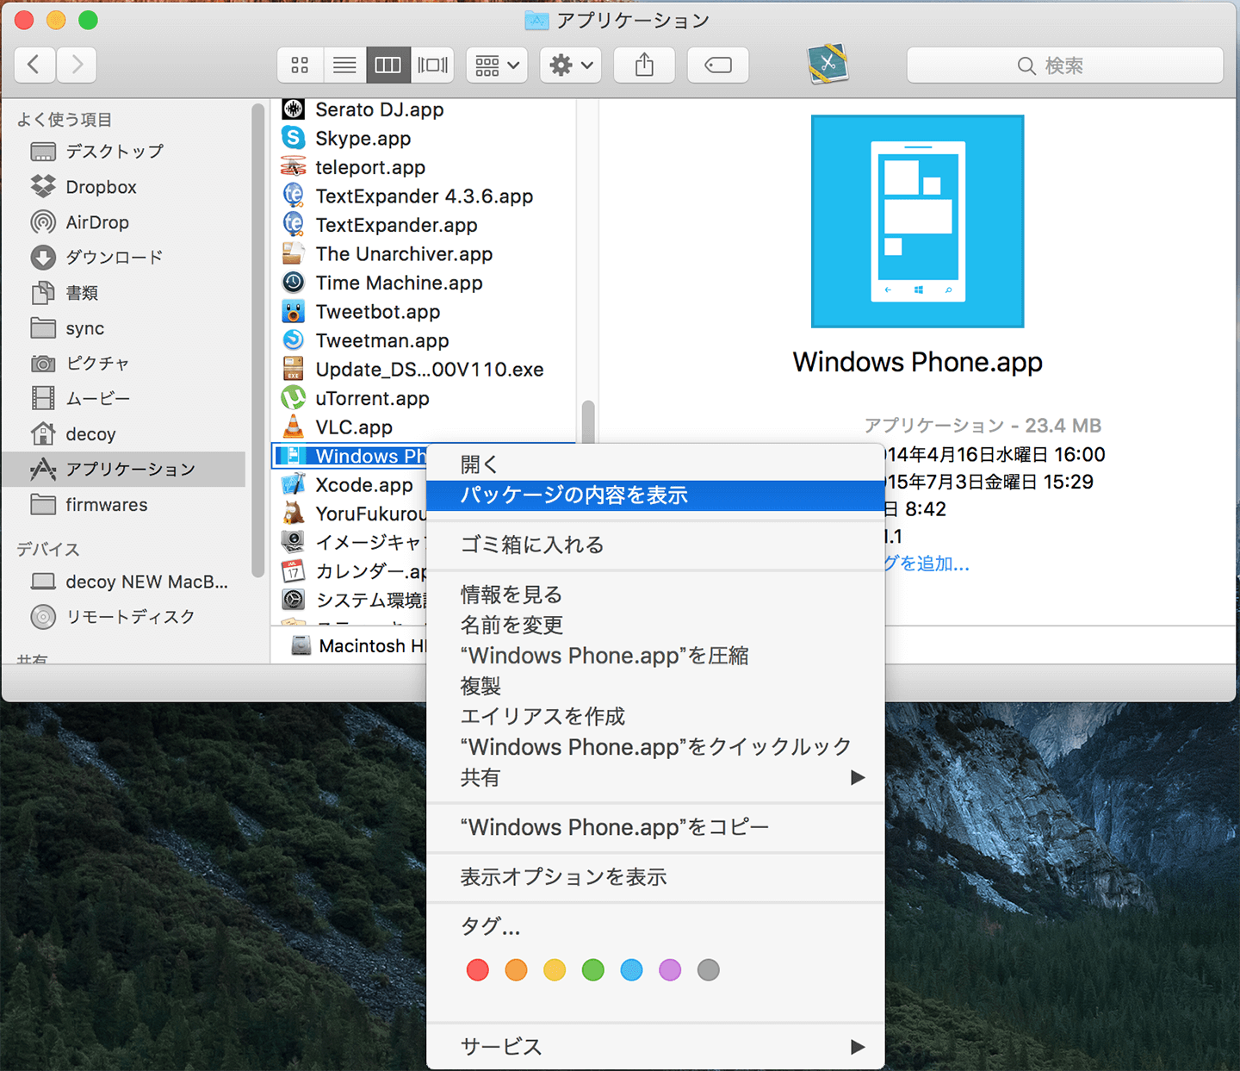
Task: Click the タグを追加… link in preview
Action: [x=927, y=564]
